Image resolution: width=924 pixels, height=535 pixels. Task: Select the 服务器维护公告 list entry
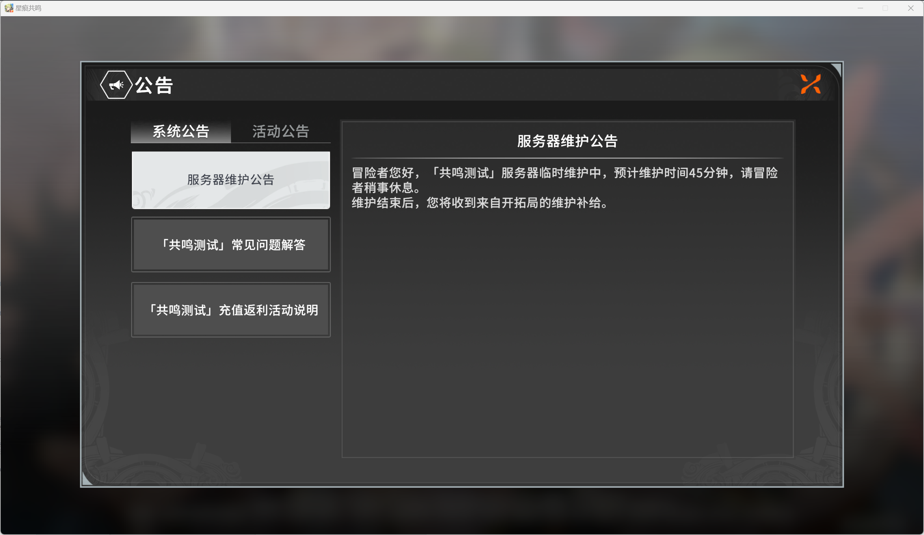(x=231, y=180)
